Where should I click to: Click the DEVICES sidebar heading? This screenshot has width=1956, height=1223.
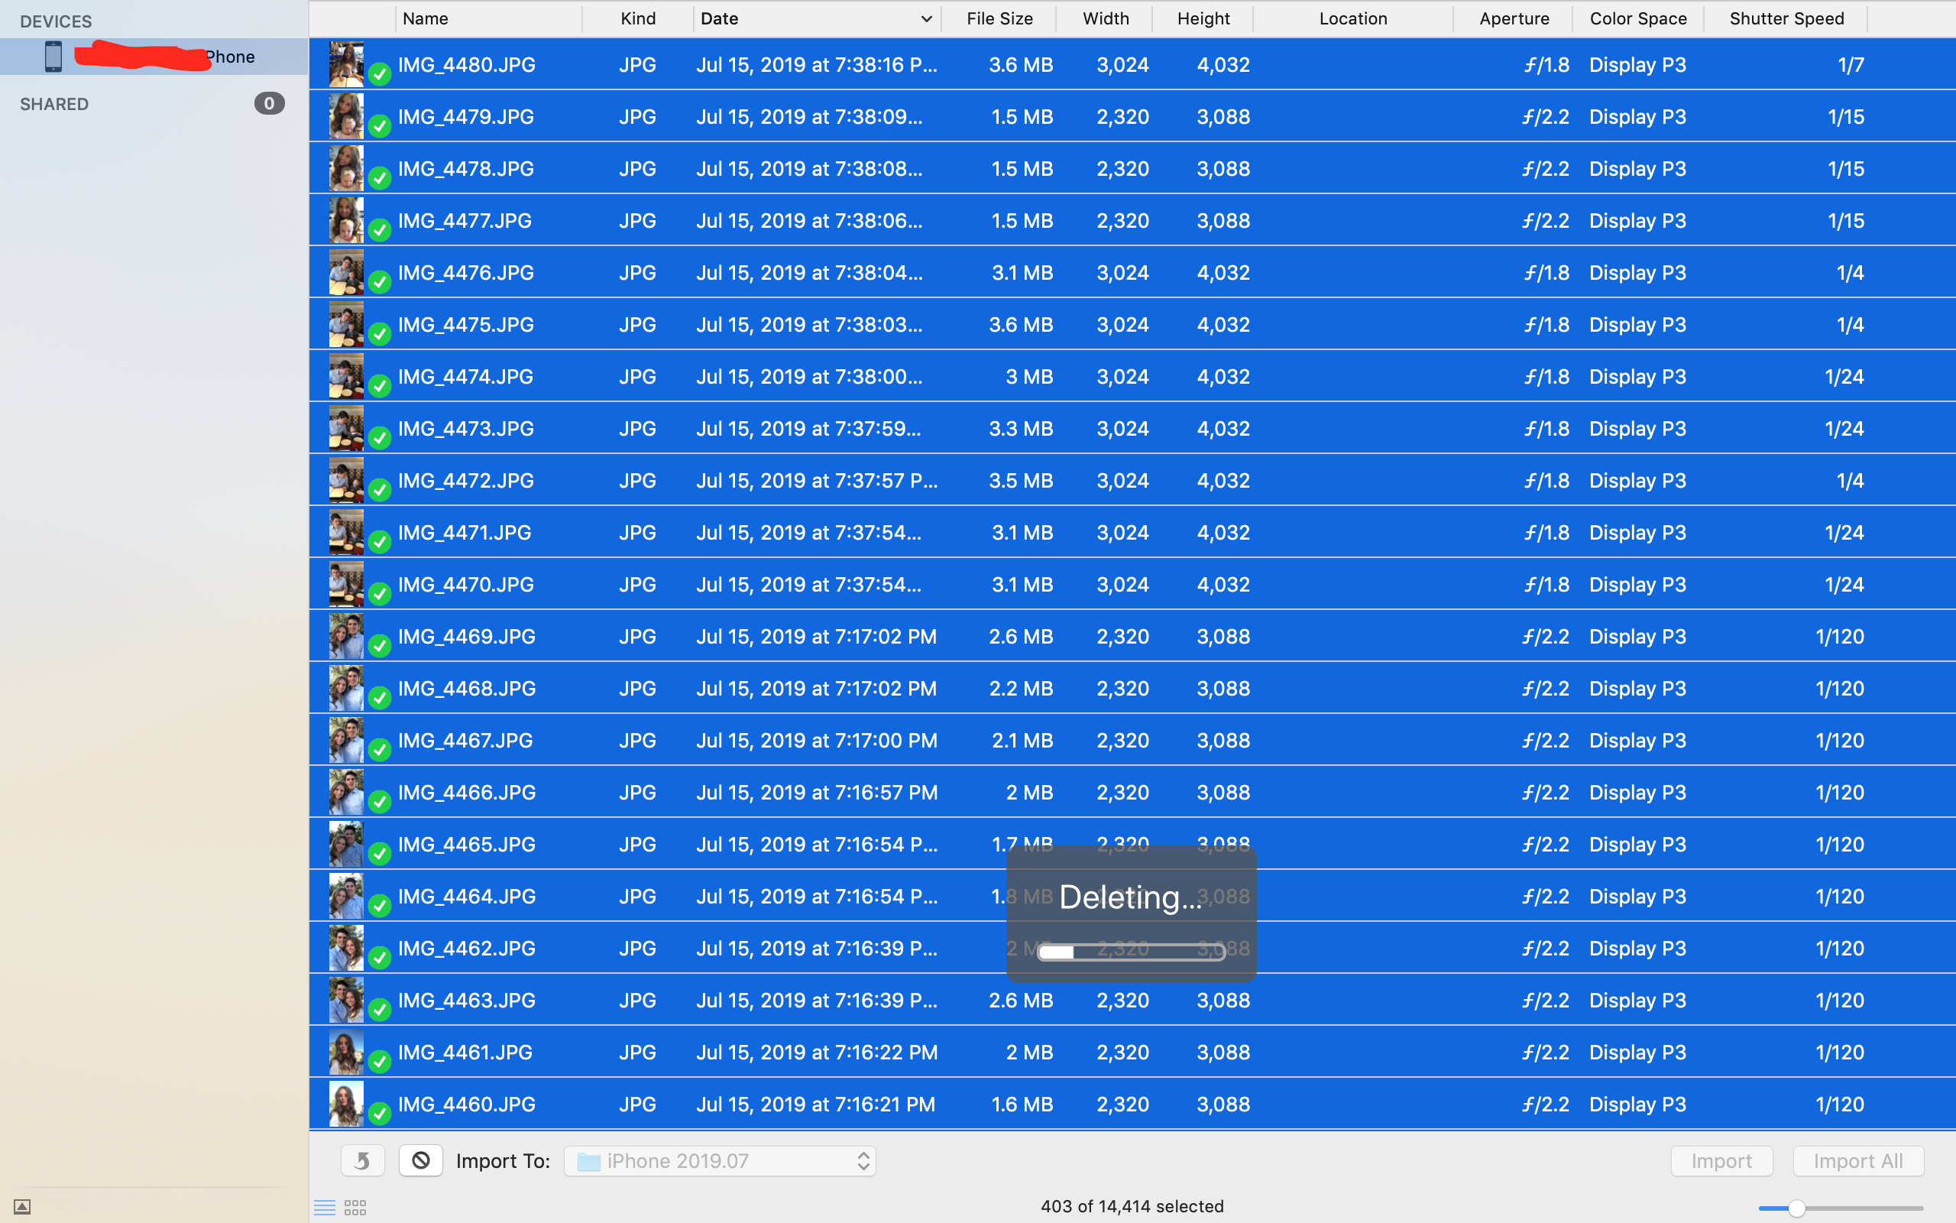point(56,21)
